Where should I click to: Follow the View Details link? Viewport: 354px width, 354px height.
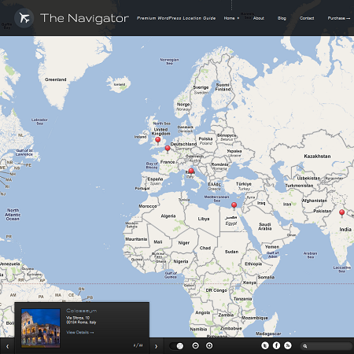(x=80, y=332)
